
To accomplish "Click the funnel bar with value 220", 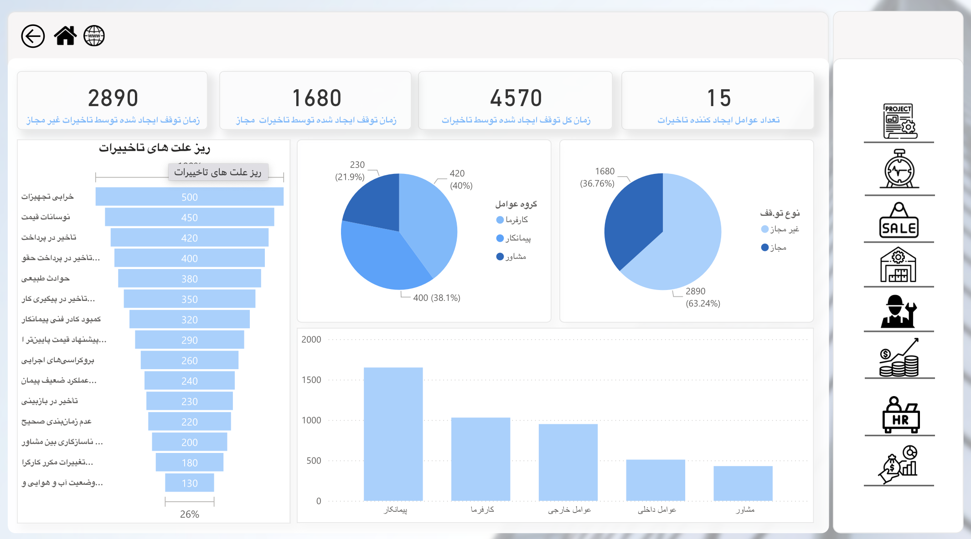I will pyautogui.click(x=190, y=422).
